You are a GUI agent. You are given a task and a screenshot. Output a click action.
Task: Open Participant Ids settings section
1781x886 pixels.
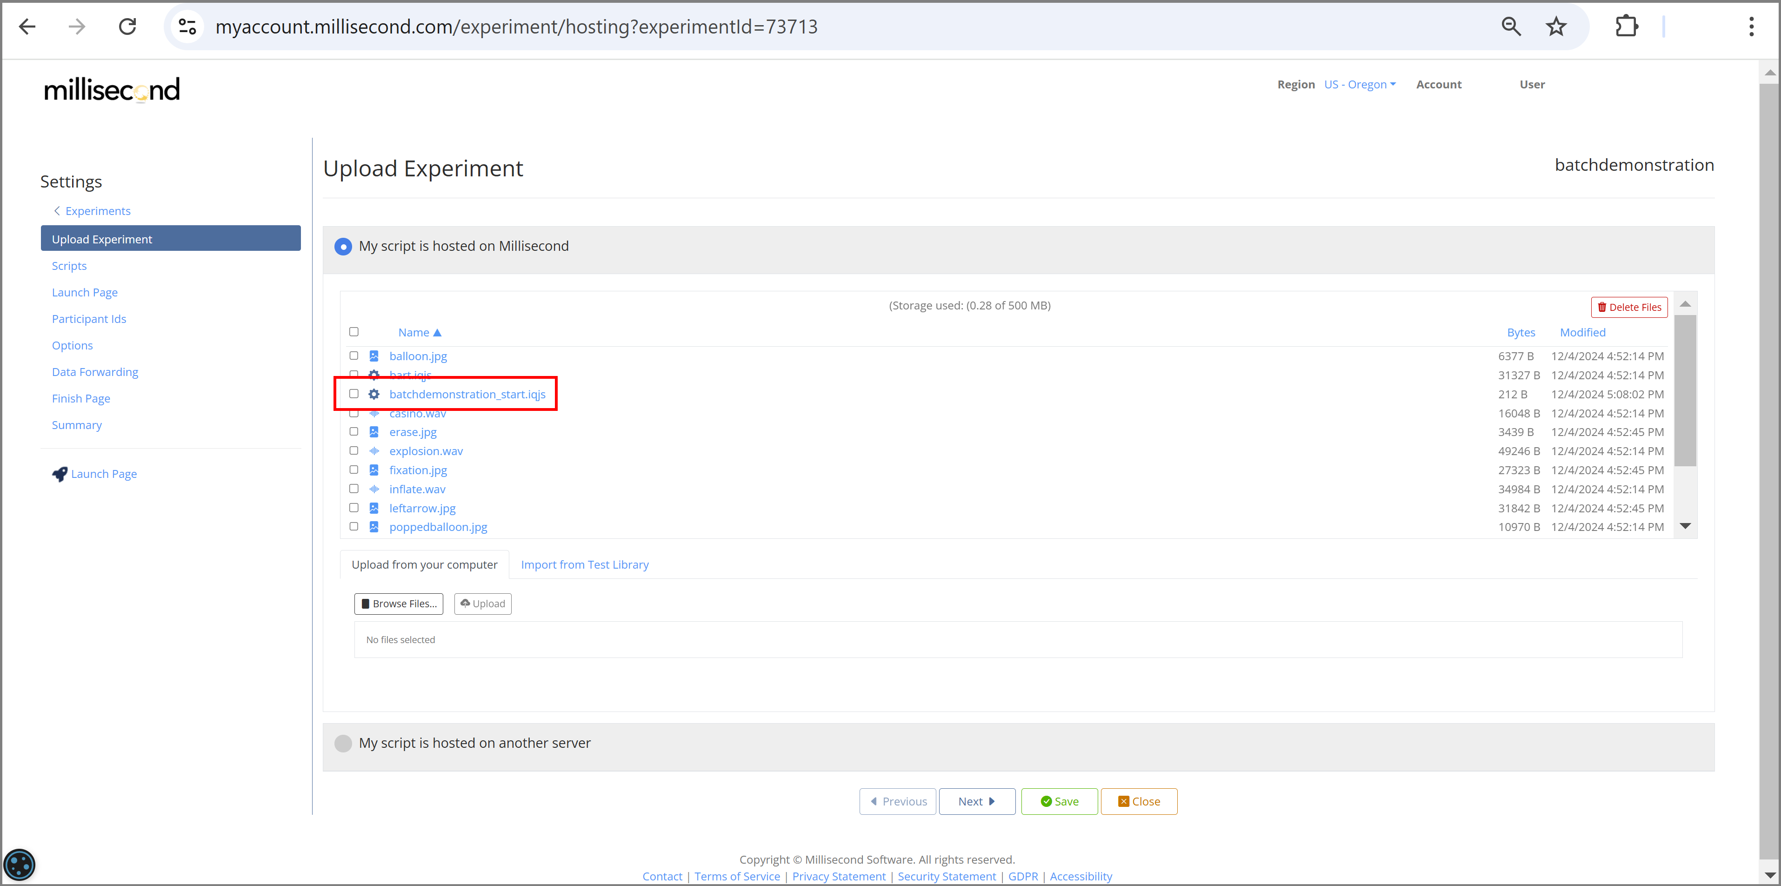(x=88, y=319)
